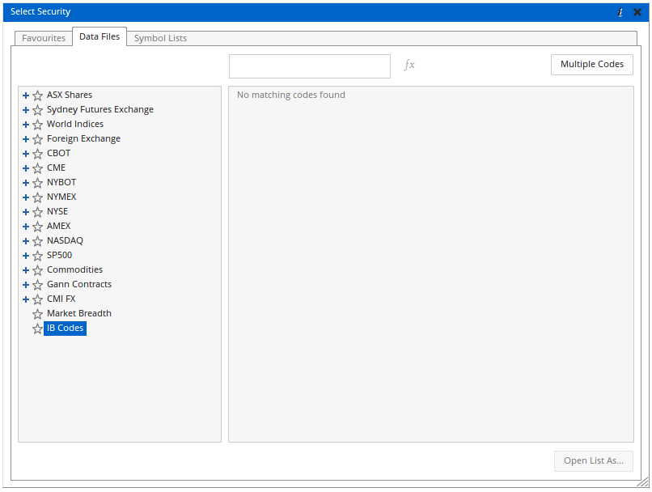Expand the Gann Contracts plus sign
The image size is (652, 492).
(x=26, y=285)
